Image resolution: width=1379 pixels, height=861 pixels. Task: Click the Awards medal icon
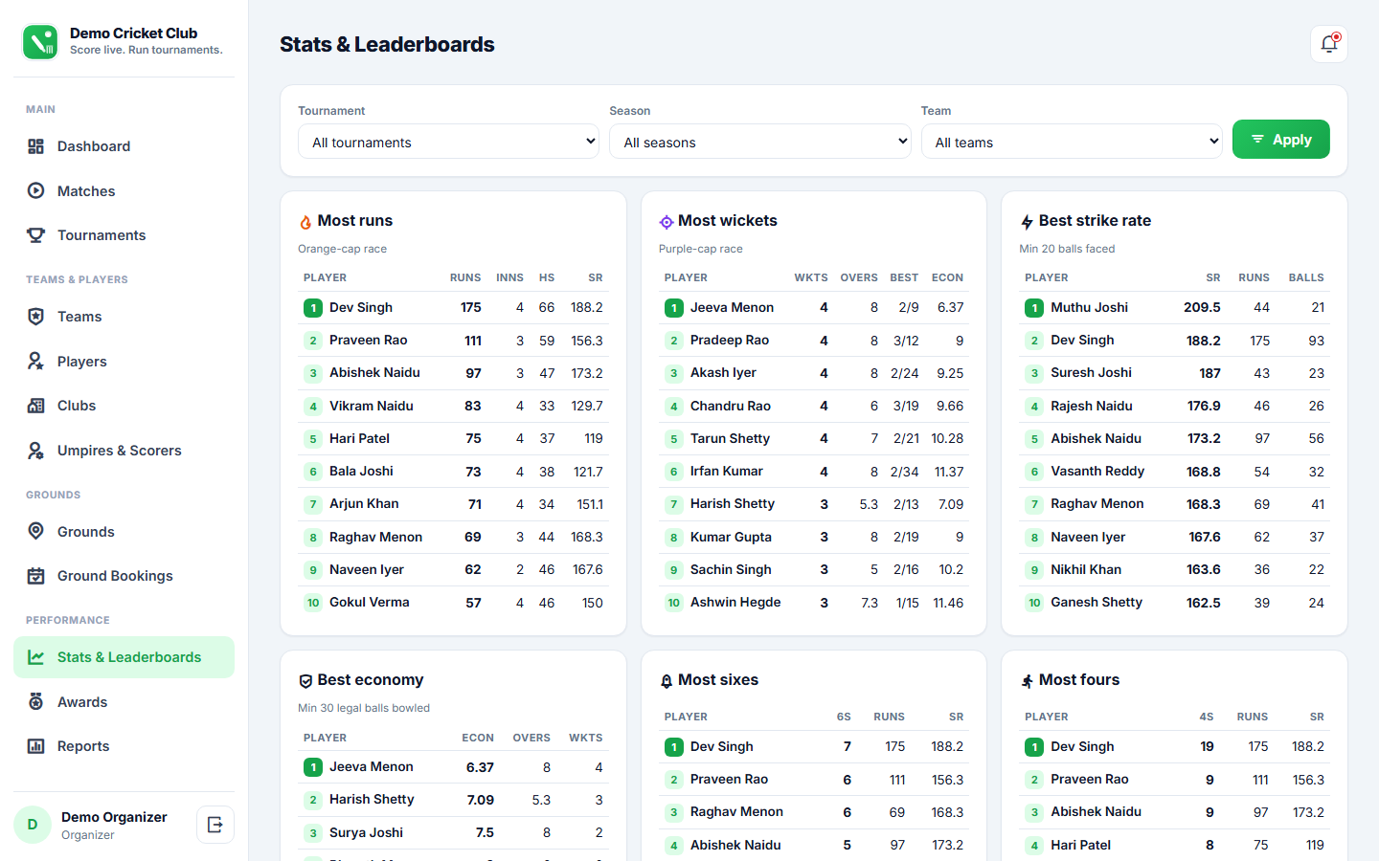(x=36, y=701)
